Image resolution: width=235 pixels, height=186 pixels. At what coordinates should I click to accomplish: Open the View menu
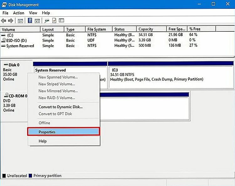point(33,13)
